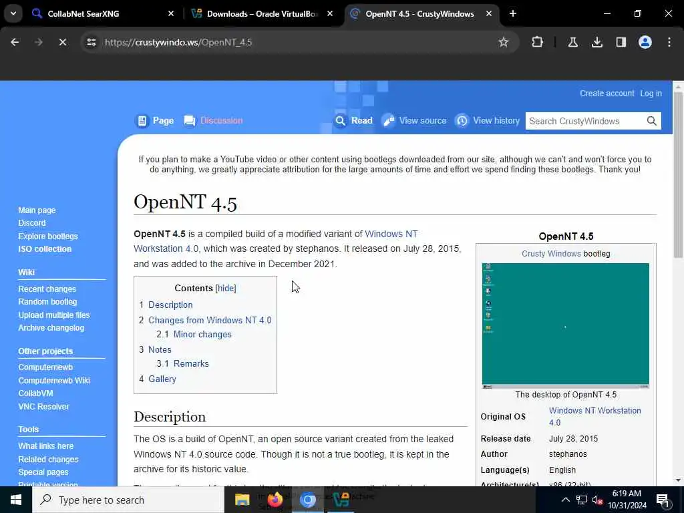This screenshot has width=684, height=513.
Task: Jump to Gallery in contents
Action: point(162,379)
